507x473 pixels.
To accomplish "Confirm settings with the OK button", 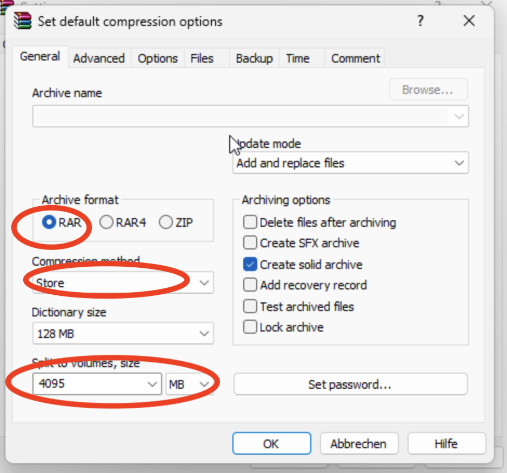I will click(x=271, y=444).
